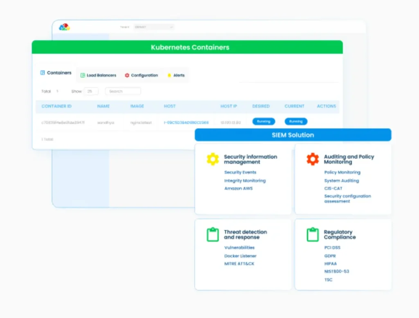Image resolution: width=419 pixels, height=318 pixels.
Task: Select the PCI DSS compliance link
Action: pyautogui.click(x=332, y=248)
